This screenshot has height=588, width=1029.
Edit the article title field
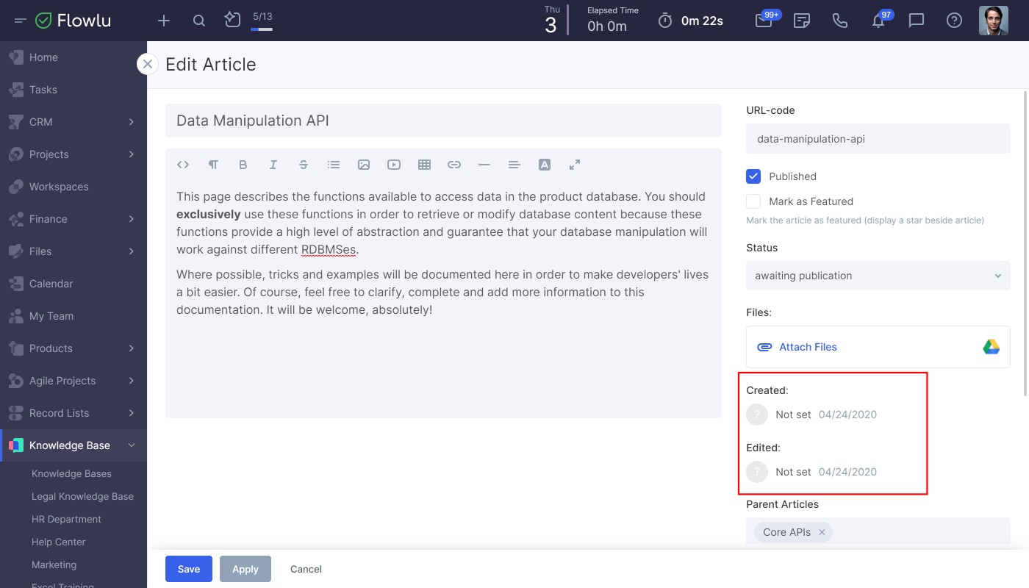443,121
